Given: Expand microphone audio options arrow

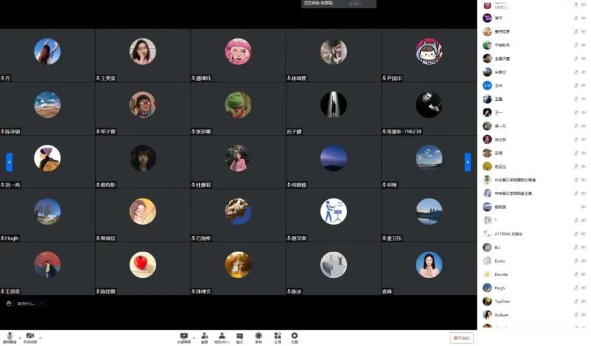Looking at the screenshot, I should (x=20, y=338).
